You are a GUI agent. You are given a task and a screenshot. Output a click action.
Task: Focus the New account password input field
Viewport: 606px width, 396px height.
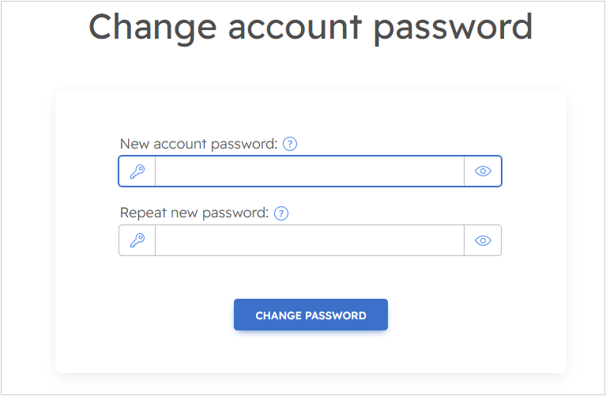[309, 172]
